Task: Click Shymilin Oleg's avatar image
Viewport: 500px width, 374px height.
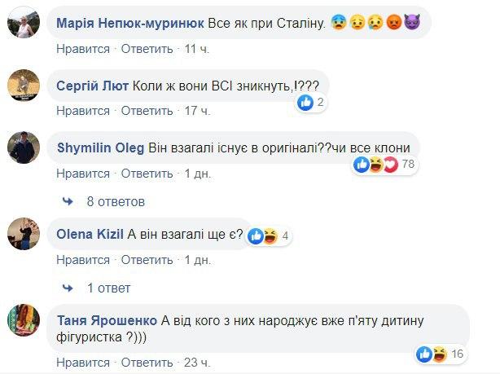Action: (x=24, y=147)
